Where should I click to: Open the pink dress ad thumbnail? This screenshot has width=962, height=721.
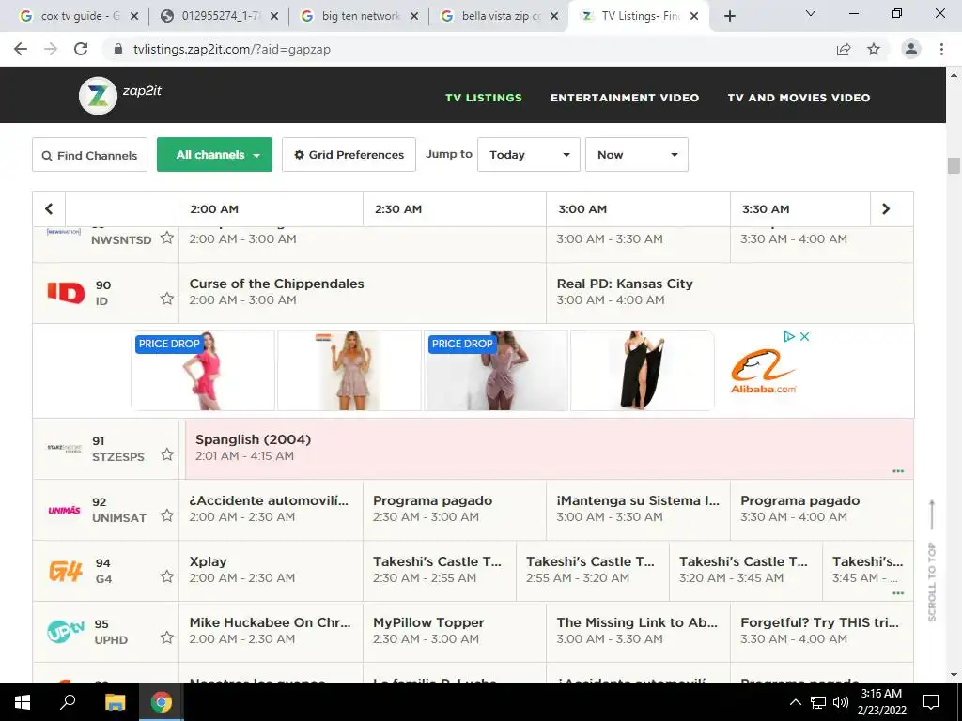pyautogui.click(x=203, y=371)
